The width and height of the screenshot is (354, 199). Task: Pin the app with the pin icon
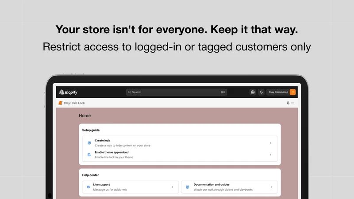tap(288, 103)
